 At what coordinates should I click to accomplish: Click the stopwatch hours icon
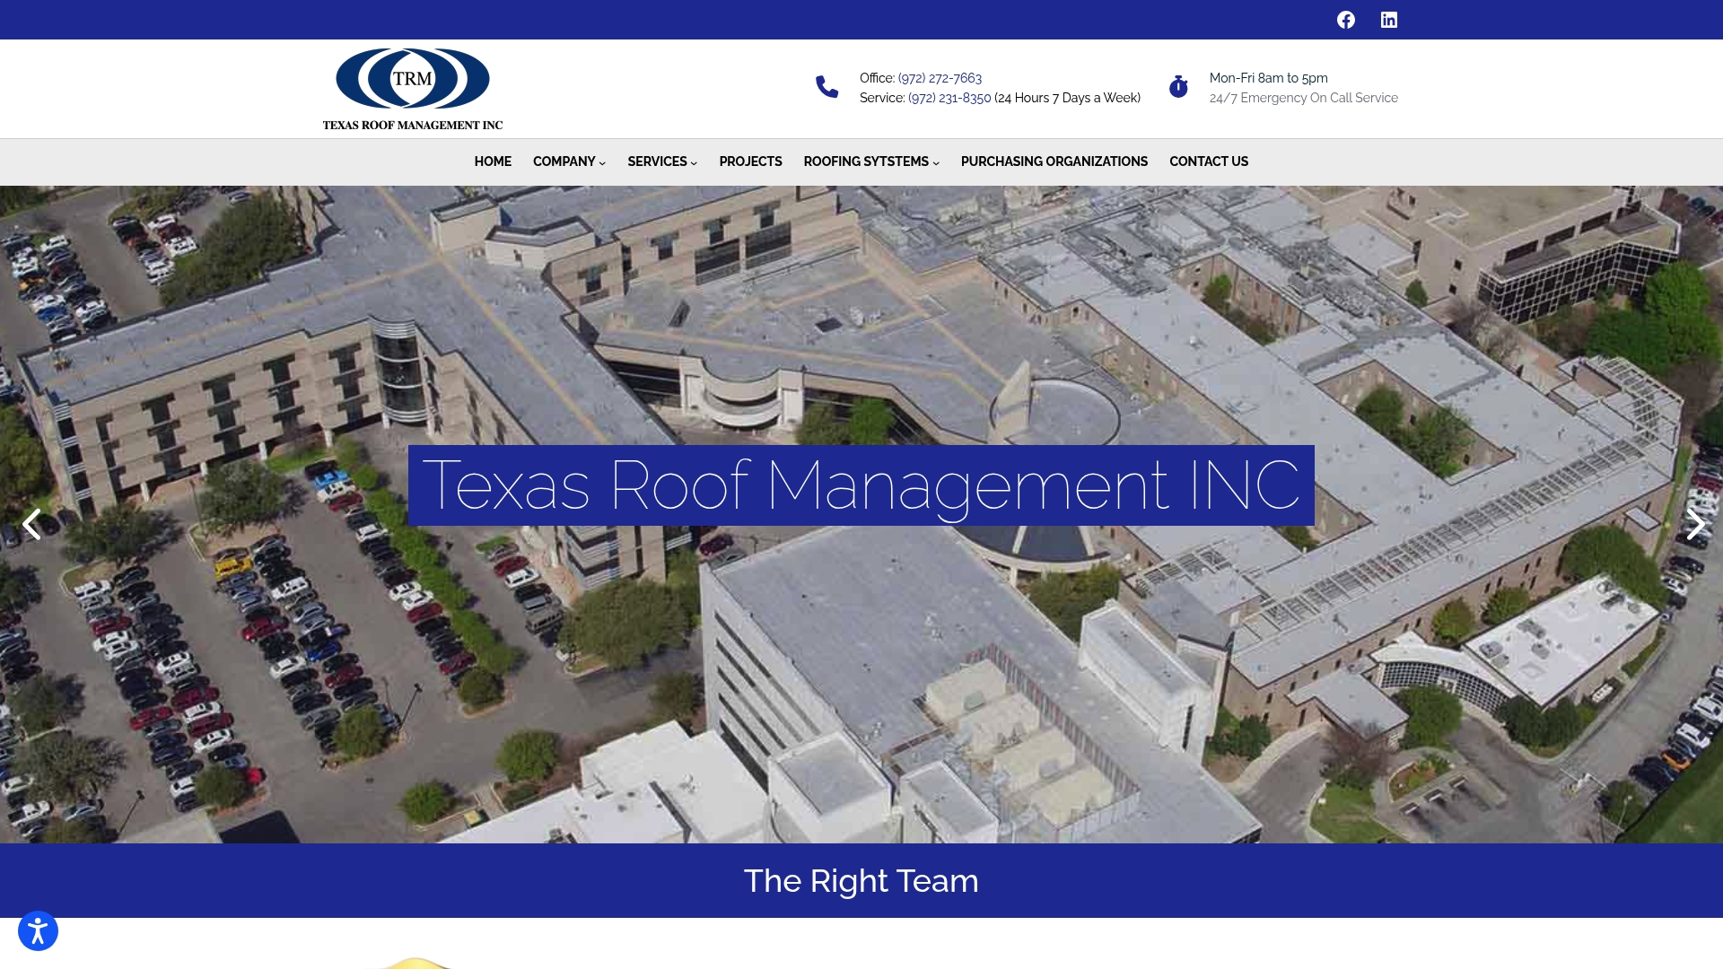[1178, 87]
